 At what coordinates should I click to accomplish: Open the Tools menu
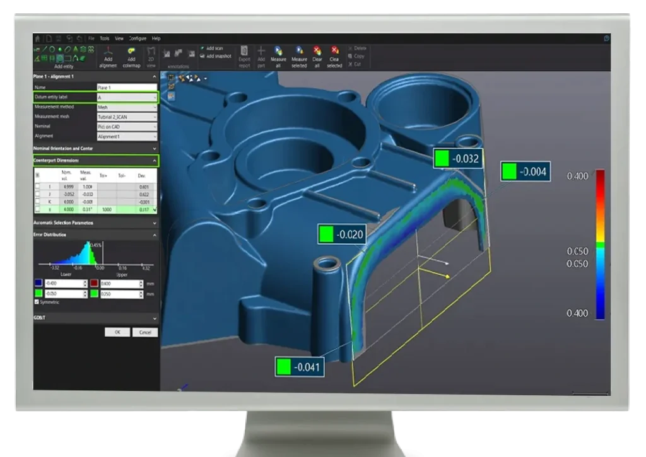click(x=104, y=38)
